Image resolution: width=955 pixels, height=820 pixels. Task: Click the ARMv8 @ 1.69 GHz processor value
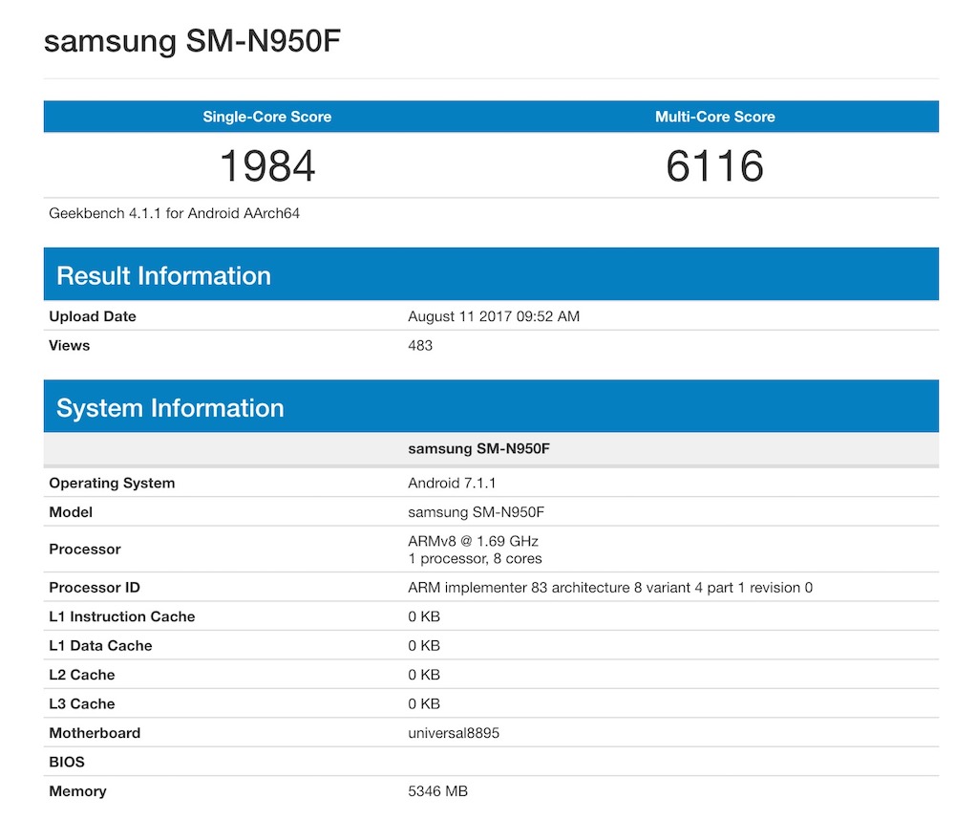(x=471, y=541)
